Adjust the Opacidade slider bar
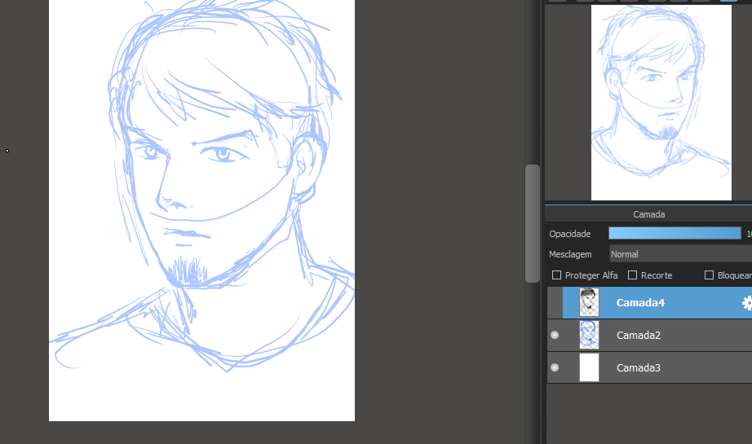Image resolution: width=752 pixels, height=444 pixels. coord(675,233)
